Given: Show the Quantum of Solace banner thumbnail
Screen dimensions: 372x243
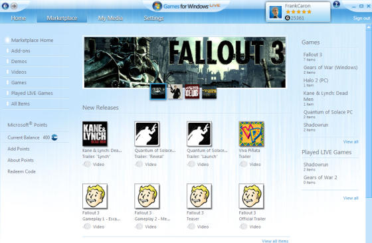Looking at the screenshot, I should point(175,92).
